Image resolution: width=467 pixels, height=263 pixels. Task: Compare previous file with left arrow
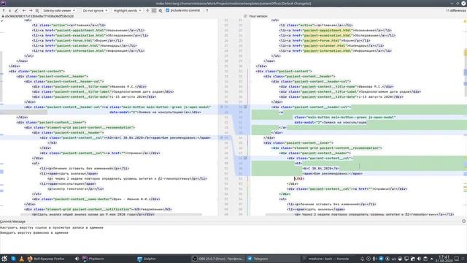point(24,10)
